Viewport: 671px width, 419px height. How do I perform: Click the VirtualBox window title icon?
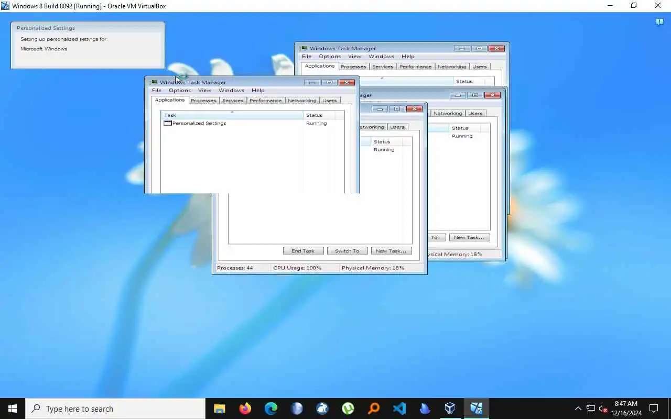(5, 6)
